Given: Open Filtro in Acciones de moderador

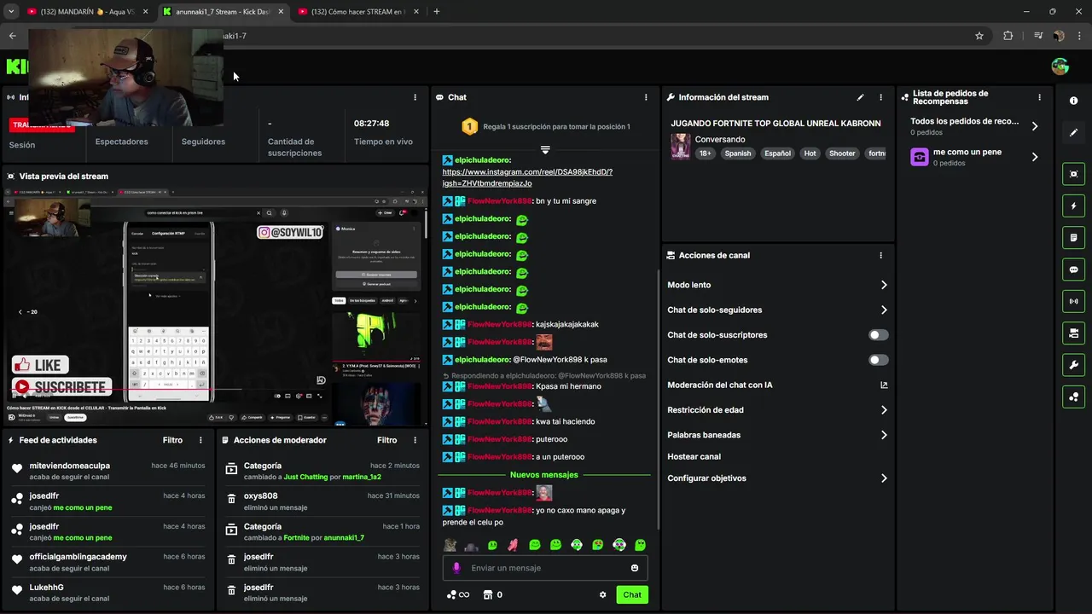Looking at the screenshot, I should coord(387,440).
